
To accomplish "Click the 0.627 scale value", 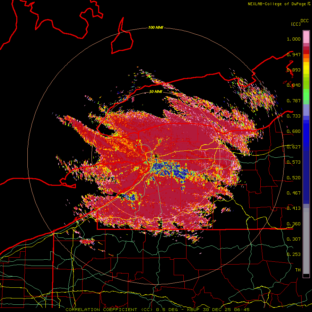I will tap(294, 147).
